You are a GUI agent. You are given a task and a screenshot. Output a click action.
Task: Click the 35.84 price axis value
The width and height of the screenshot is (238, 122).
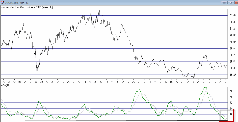(233, 49)
